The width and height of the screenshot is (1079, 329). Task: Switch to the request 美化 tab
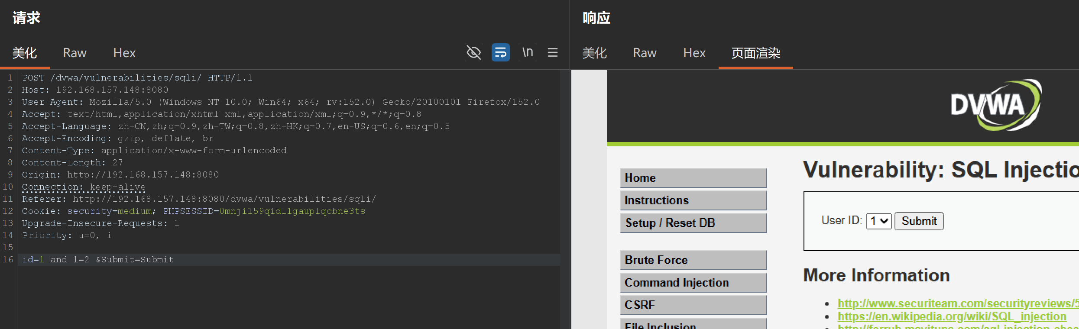coord(25,53)
